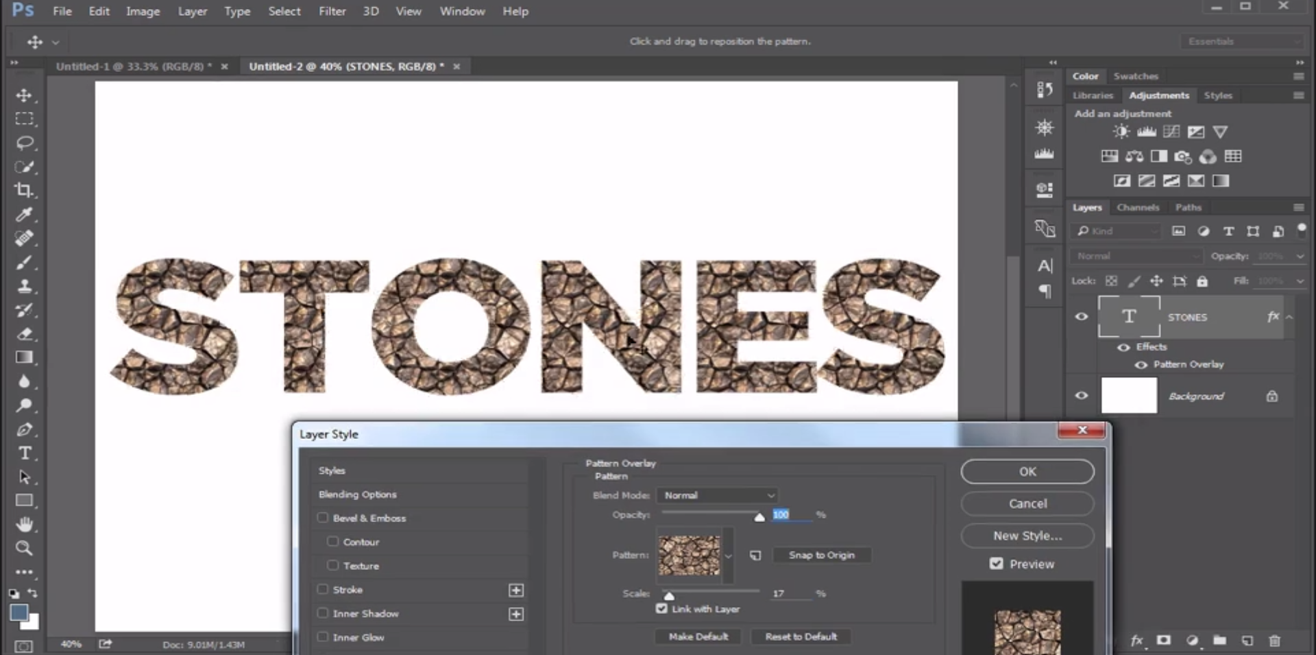Select the Horizontal Type tool
Screen dimensions: 1316x655
pyautogui.click(x=24, y=453)
